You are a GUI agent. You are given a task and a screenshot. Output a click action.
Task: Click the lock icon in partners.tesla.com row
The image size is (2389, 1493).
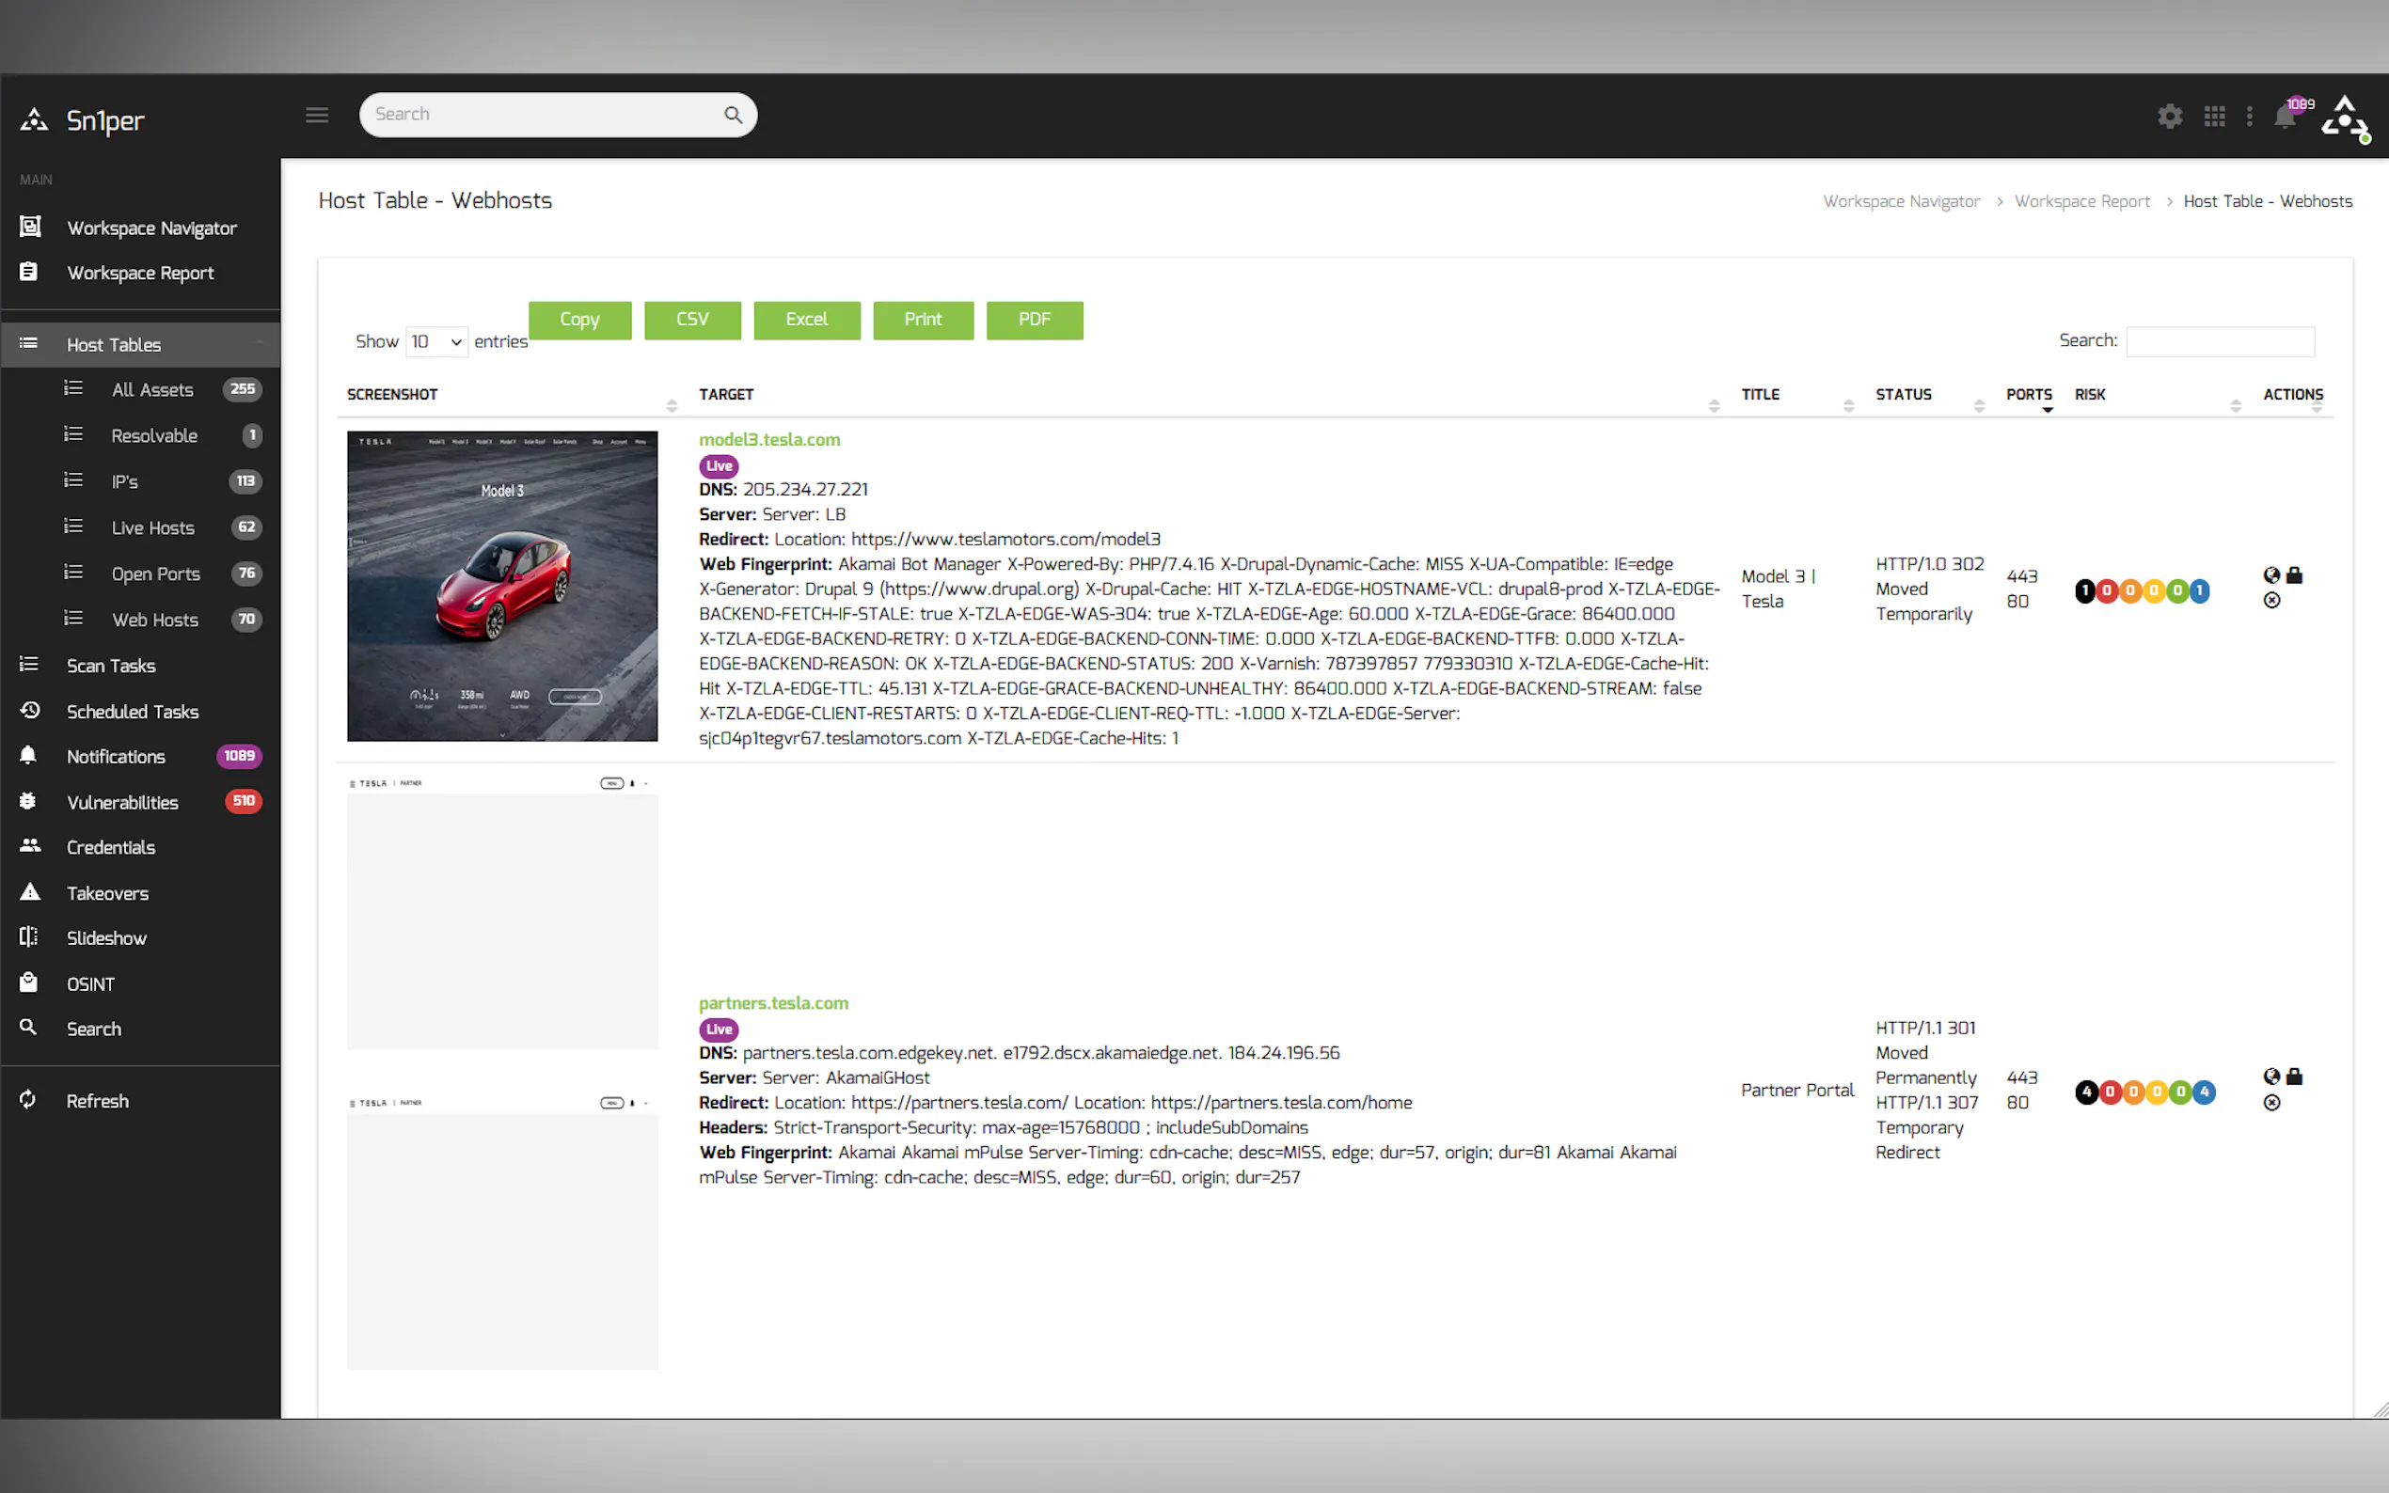[2294, 1077]
